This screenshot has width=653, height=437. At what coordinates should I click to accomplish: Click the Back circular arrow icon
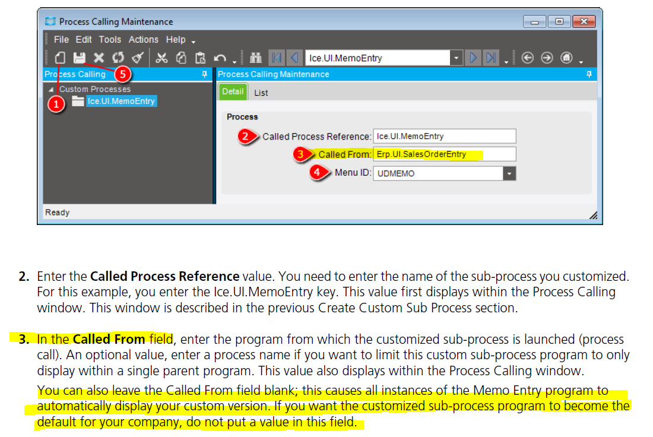click(527, 58)
